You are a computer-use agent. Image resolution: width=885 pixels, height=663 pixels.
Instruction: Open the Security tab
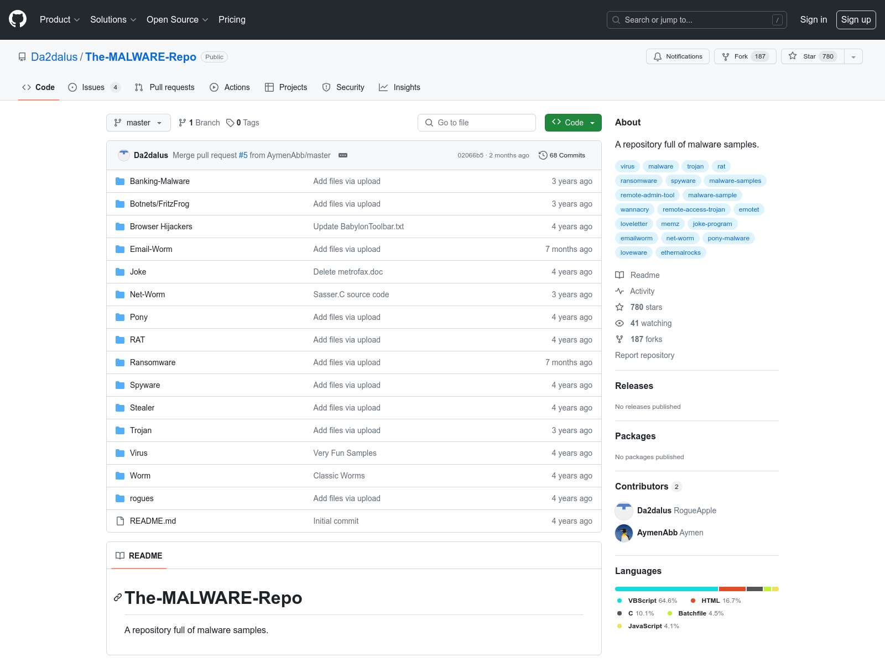343,87
